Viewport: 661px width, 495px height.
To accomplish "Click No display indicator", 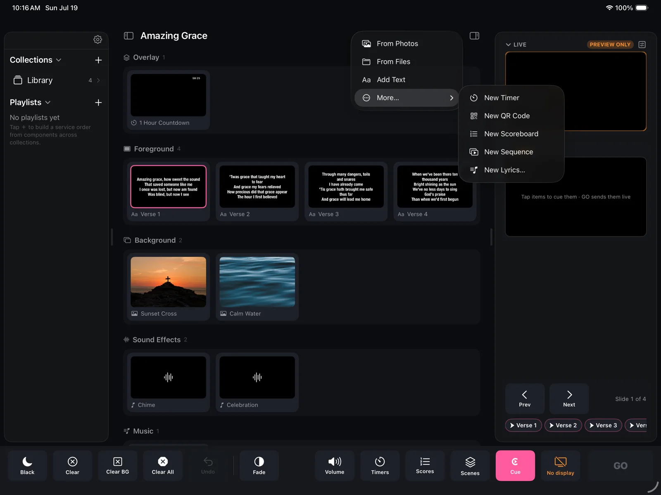I will (x=561, y=466).
